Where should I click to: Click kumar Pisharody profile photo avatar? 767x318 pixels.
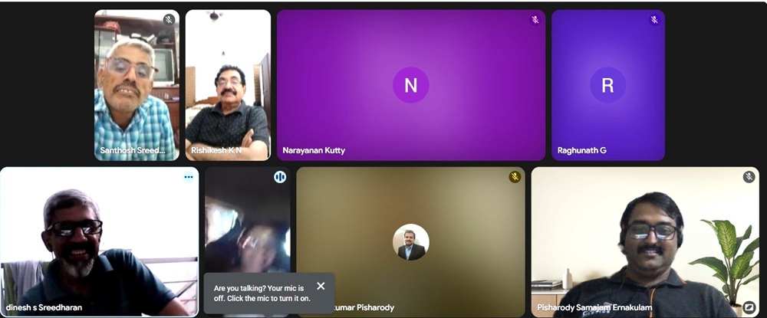(x=411, y=242)
